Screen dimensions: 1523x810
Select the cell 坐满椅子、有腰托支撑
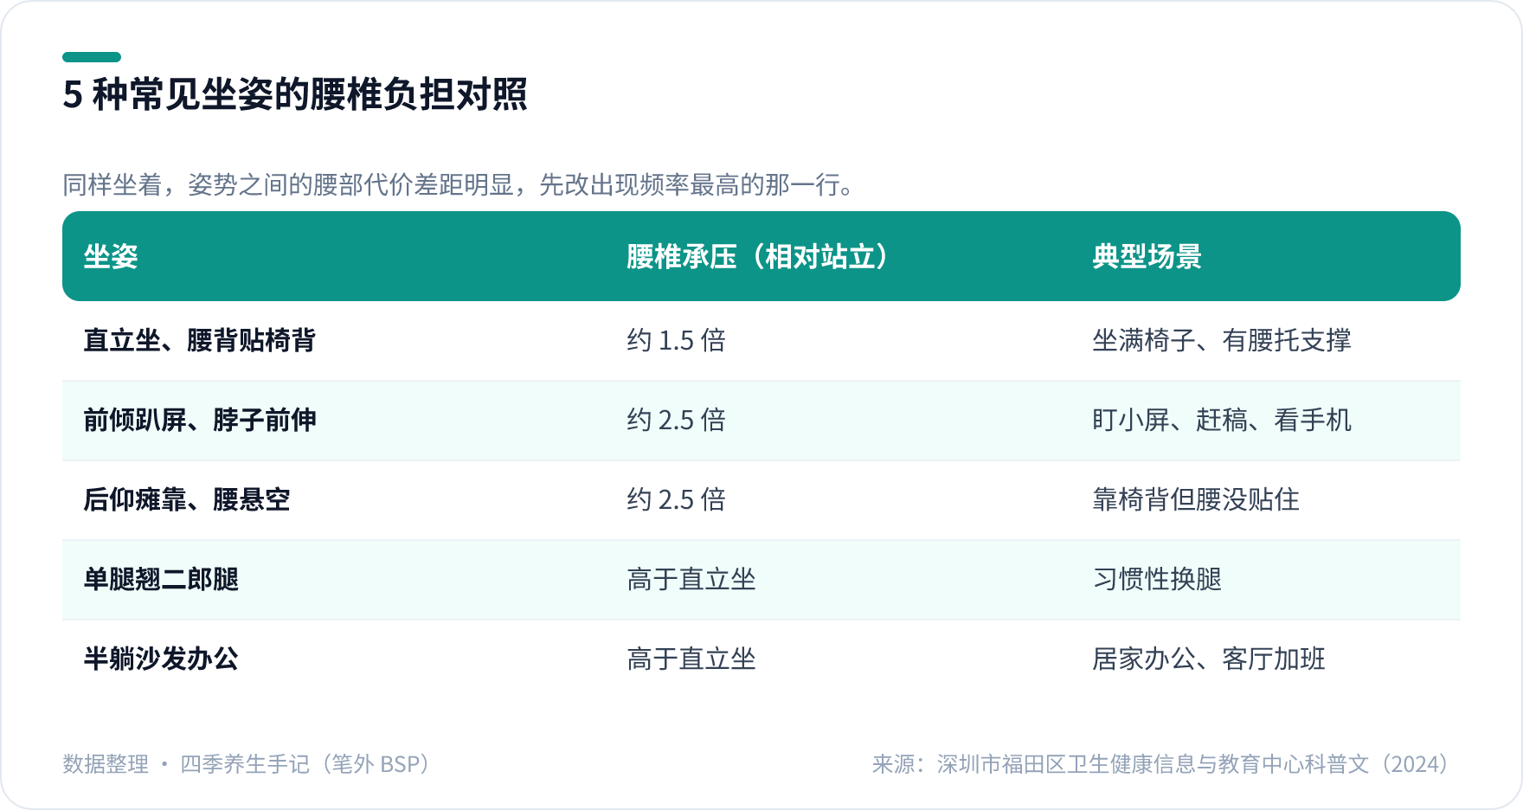[1221, 340]
